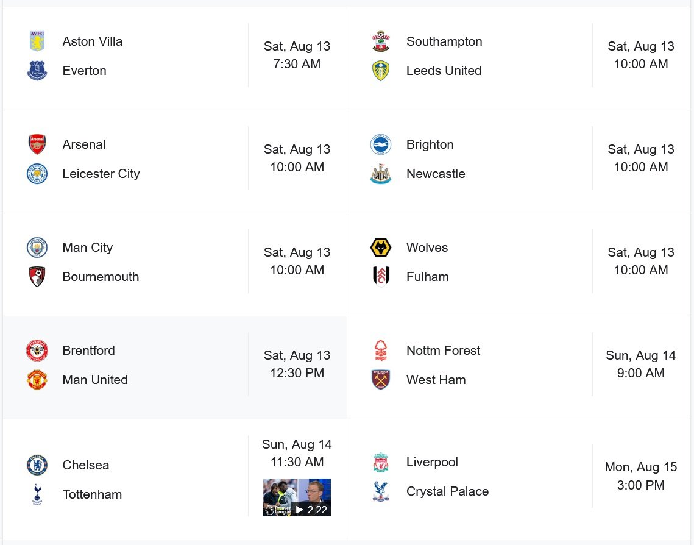Screen dimensions: 694x545
Task: Click the Nottm Forest club crest
Action: 381,350
